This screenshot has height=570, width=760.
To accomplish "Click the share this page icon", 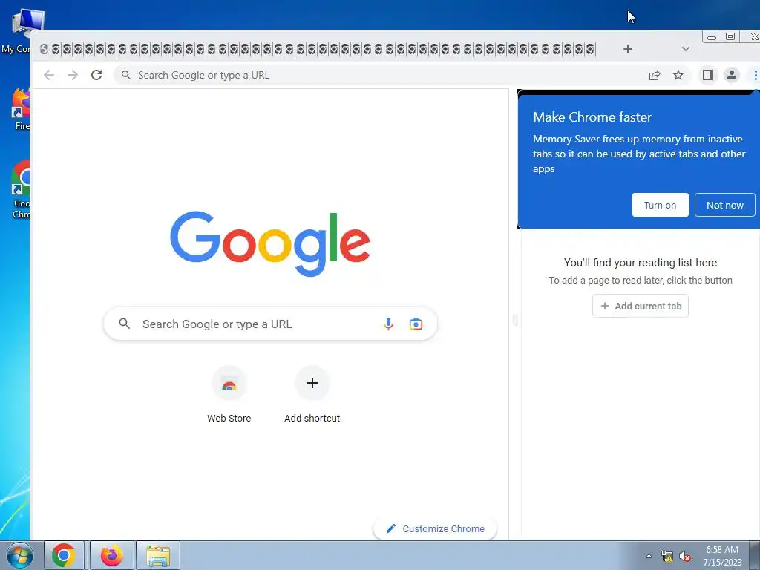I will (655, 75).
